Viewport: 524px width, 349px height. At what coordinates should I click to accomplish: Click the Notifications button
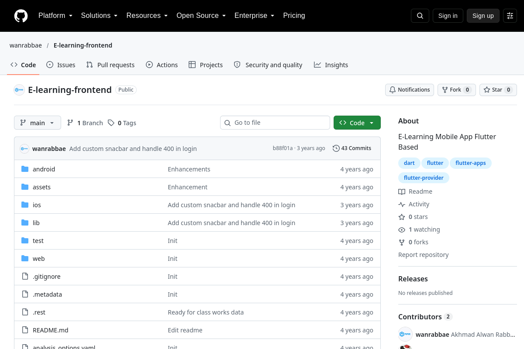click(410, 90)
